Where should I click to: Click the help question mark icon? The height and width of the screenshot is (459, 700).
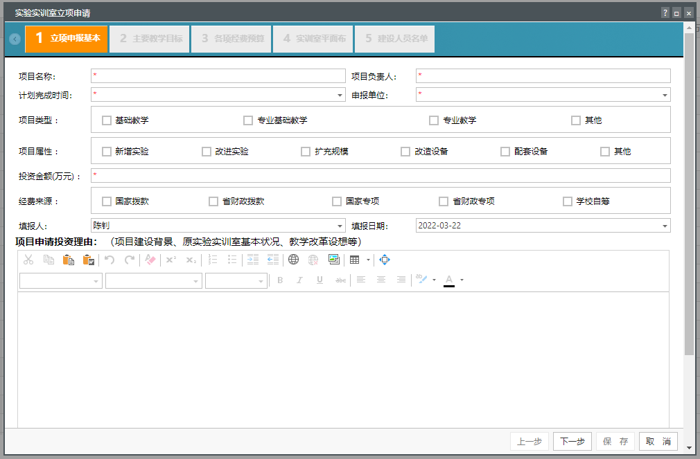point(665,12)
